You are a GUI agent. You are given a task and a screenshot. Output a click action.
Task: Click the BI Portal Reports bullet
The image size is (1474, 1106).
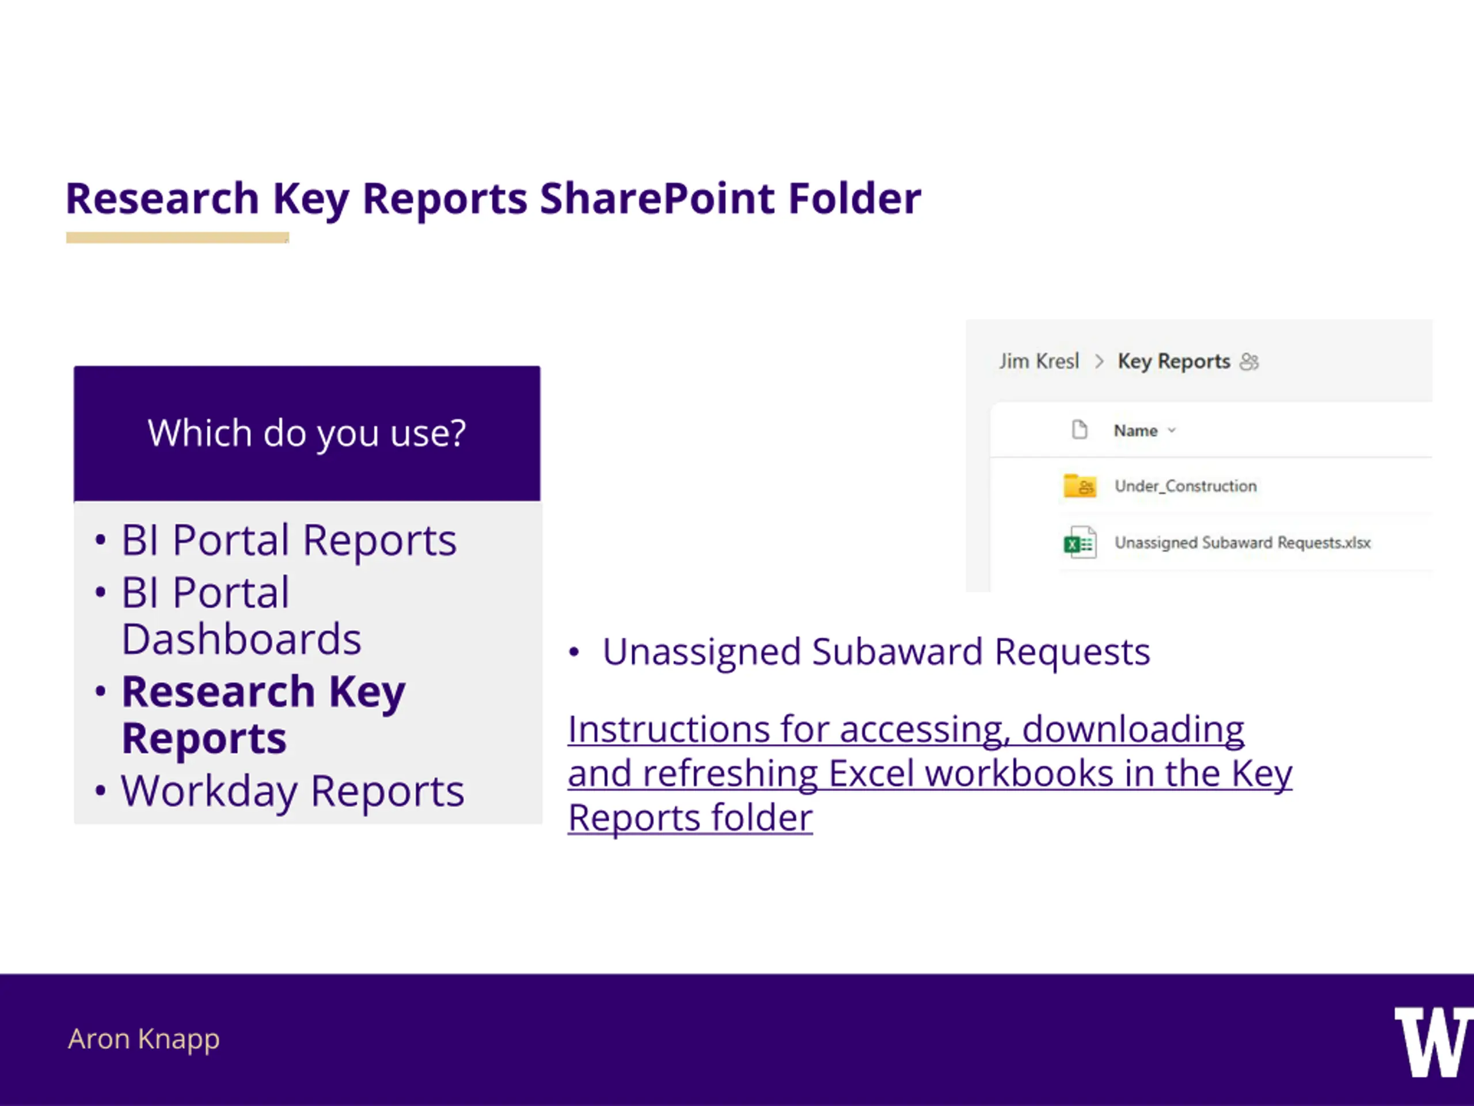(x=289, y=540)
